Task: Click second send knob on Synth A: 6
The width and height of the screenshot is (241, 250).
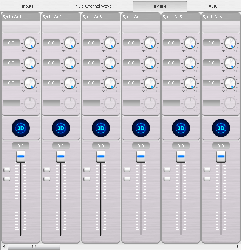Action: coord(230,63)
